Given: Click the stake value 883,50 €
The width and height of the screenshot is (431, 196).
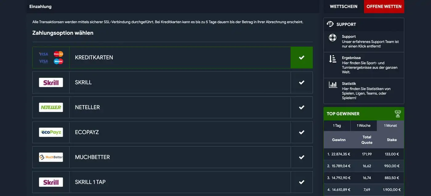Looking at the screenshot, I should tap(392, 178).
